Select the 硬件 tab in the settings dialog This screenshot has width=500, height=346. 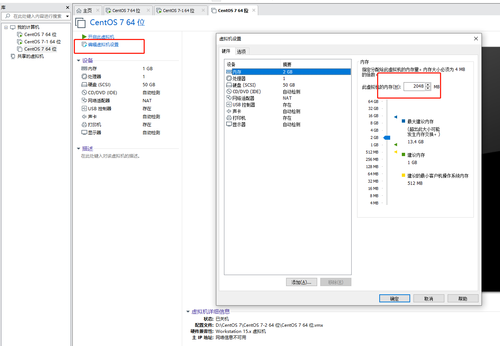click(226, 51)
